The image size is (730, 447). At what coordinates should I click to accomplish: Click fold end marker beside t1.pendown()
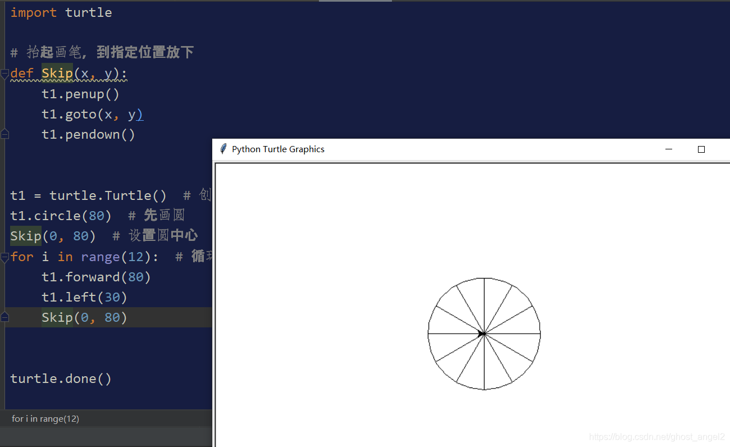[x=4, y=134]
